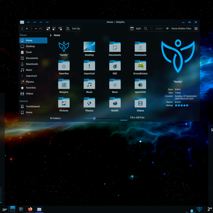Click the 29° weather widget in taskbar
This screenshot has height=213, width=213.
(x=4, y=210)
